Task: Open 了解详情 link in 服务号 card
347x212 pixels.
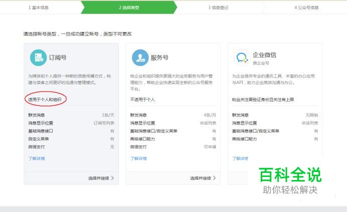Action: tap(138, 158)
